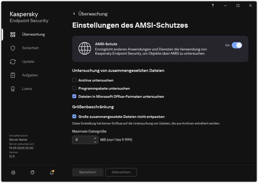Click the Abbrechen button
Viewport: 258px width, 183px height.
(121, 172)
